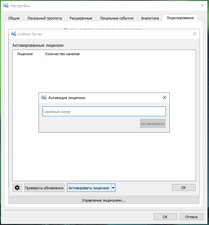Focus the Серийный номер input field
This screenshot has width=209, height=225.
(104, 111)
